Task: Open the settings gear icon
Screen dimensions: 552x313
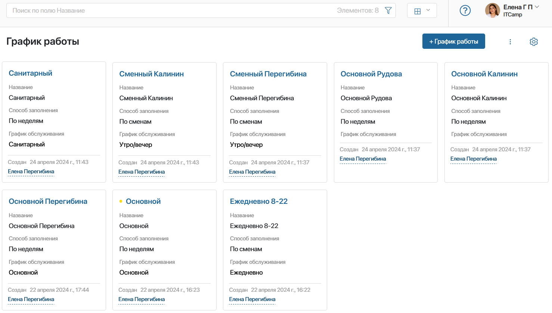Action: [534, 42]
